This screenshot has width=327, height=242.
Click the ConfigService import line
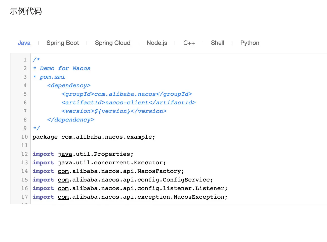coord(123,180)
